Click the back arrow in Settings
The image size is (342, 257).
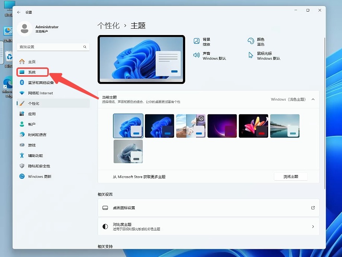(x=19, y=12)
